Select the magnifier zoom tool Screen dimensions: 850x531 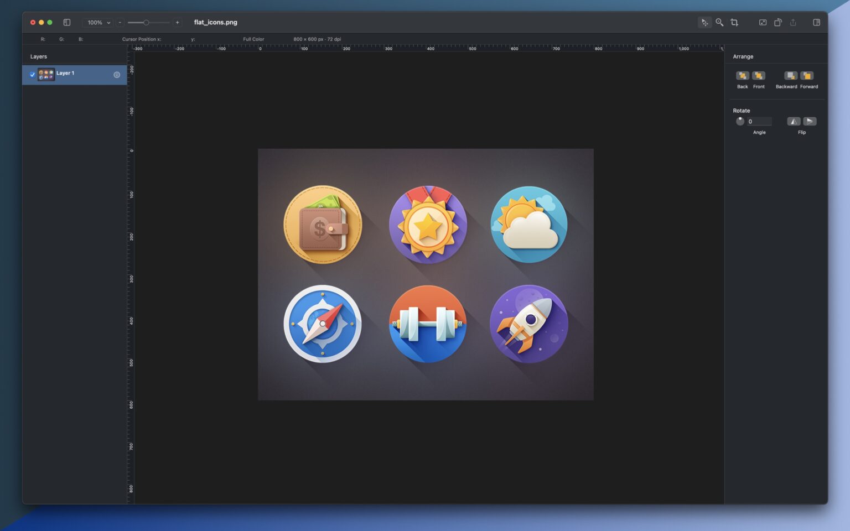pyautogui.click(x=719, y=23)
